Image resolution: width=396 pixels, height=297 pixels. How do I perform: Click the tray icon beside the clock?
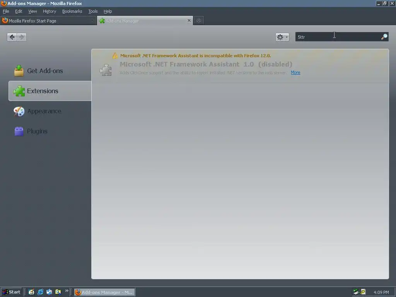363,292
